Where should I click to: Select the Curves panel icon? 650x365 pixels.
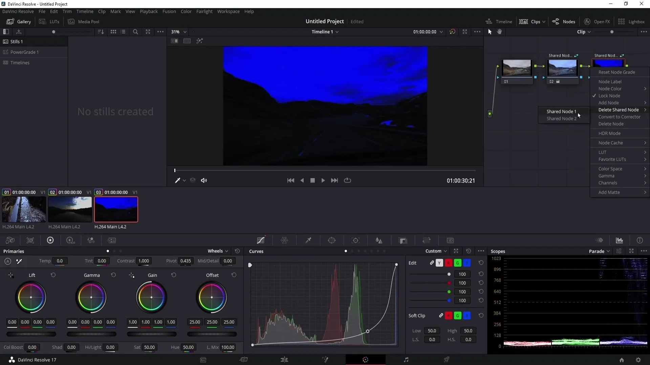(261, 240)
